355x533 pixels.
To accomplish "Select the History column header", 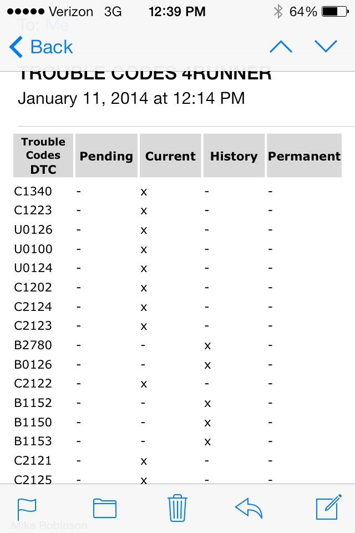I will [x=234, y=155].
